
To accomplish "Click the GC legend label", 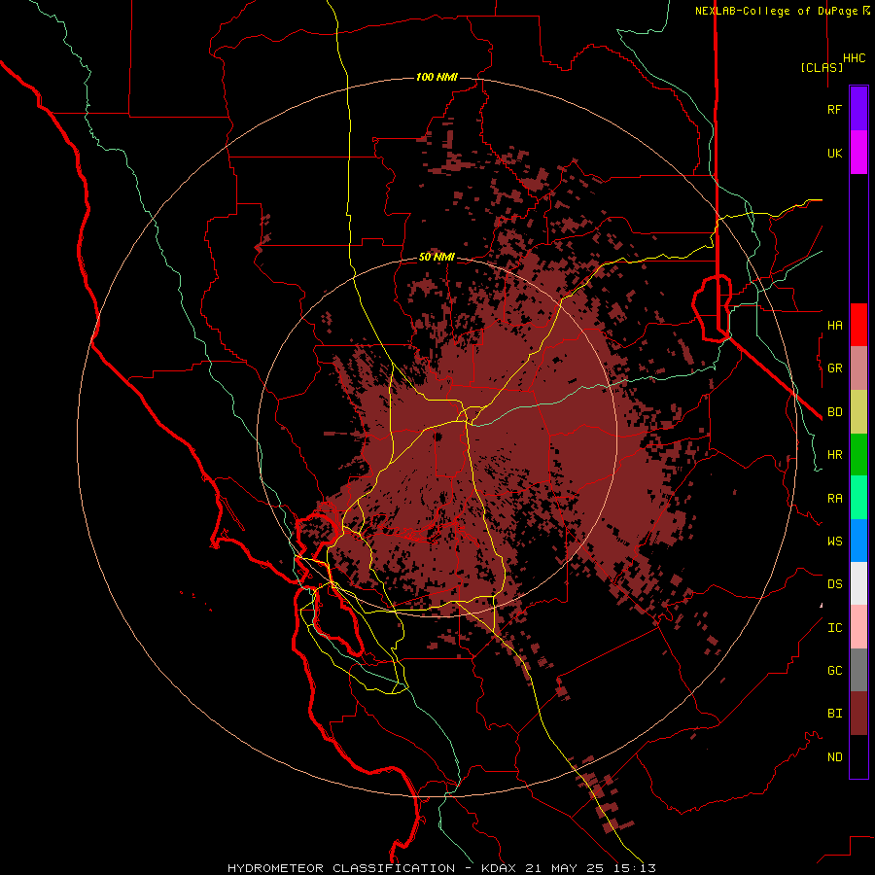I will click(x=835, y=670).
